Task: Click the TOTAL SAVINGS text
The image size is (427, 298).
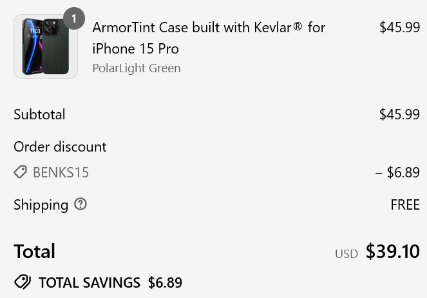Action: pyautogui.click(x=90, y=283)
